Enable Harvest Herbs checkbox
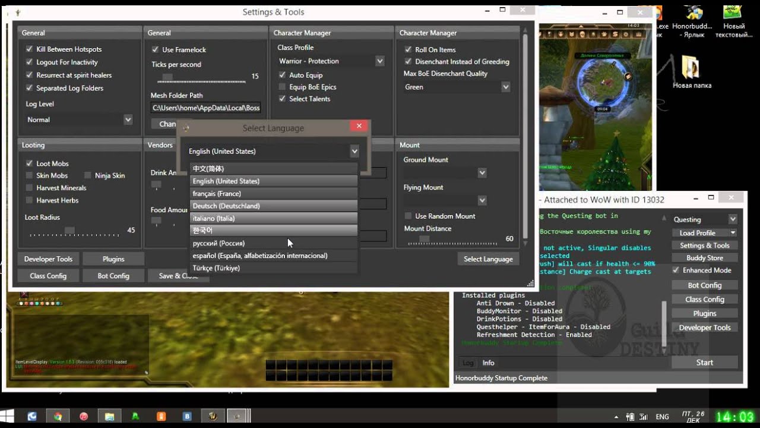 click(x=29, y=200)
